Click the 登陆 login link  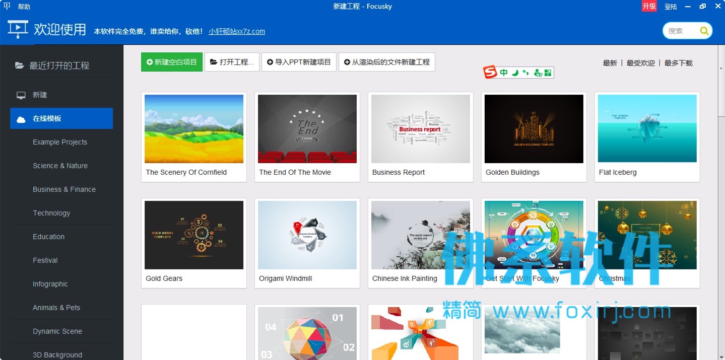671,7
